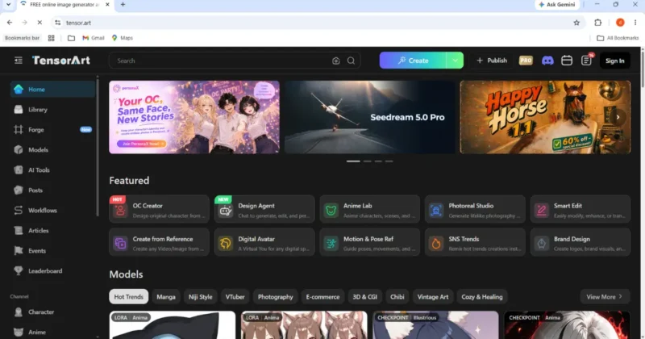This screenshot has height=339, width=645.
Task: Click the Home icon in the sidebar
Action: 18,89
